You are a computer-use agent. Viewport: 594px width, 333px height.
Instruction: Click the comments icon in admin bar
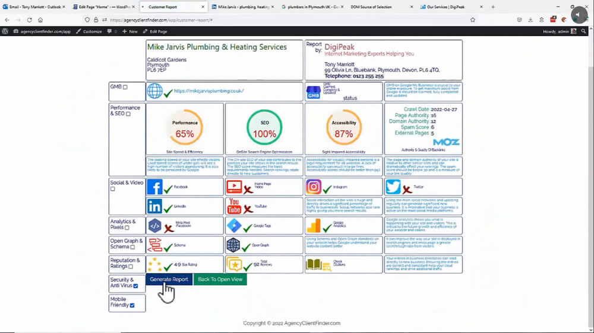coord(112,31)
